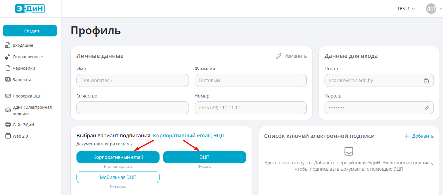Click the ЭДиН logo
The width and height of the screenshot is (443, 195).
(x=30, y=9)
